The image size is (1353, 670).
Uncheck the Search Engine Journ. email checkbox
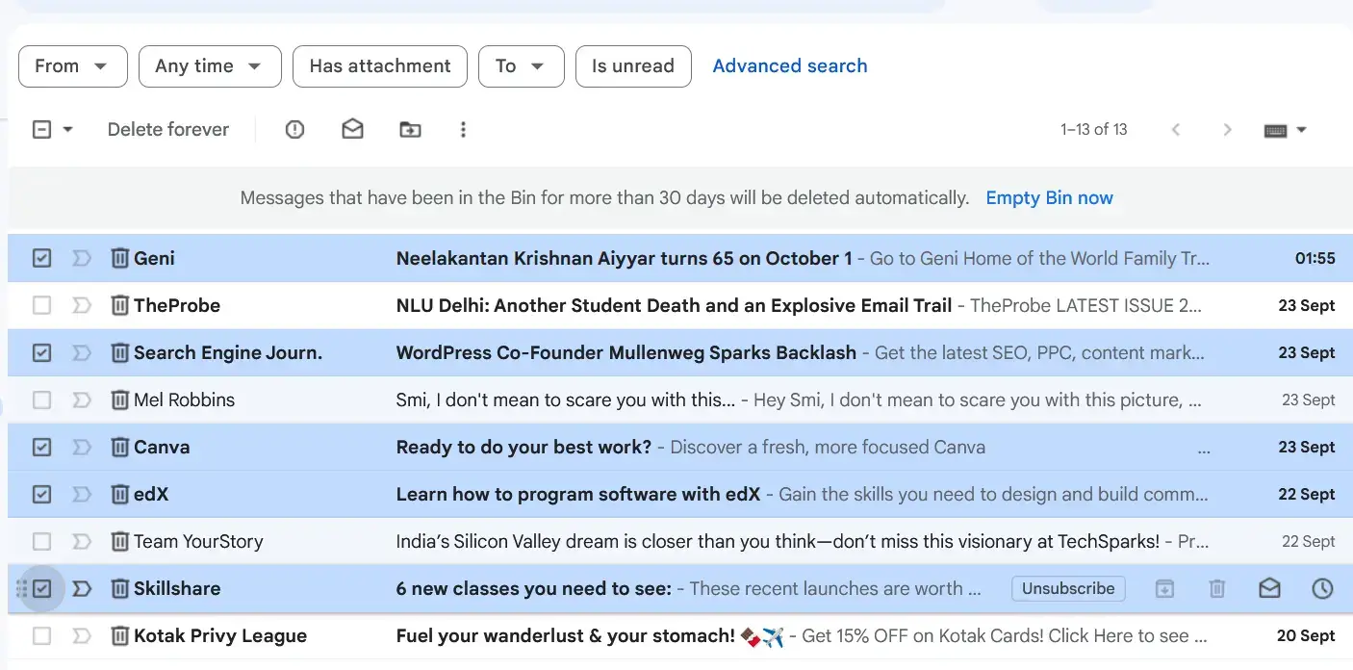(x=41, y=352)
